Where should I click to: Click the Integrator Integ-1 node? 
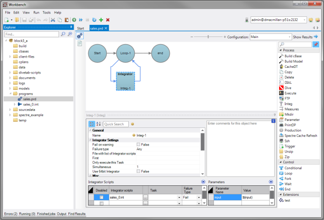tap(125, 81)
